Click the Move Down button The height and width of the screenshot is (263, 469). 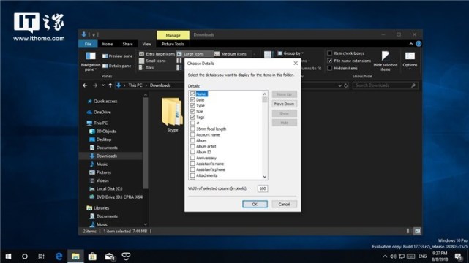coord(284,104)
